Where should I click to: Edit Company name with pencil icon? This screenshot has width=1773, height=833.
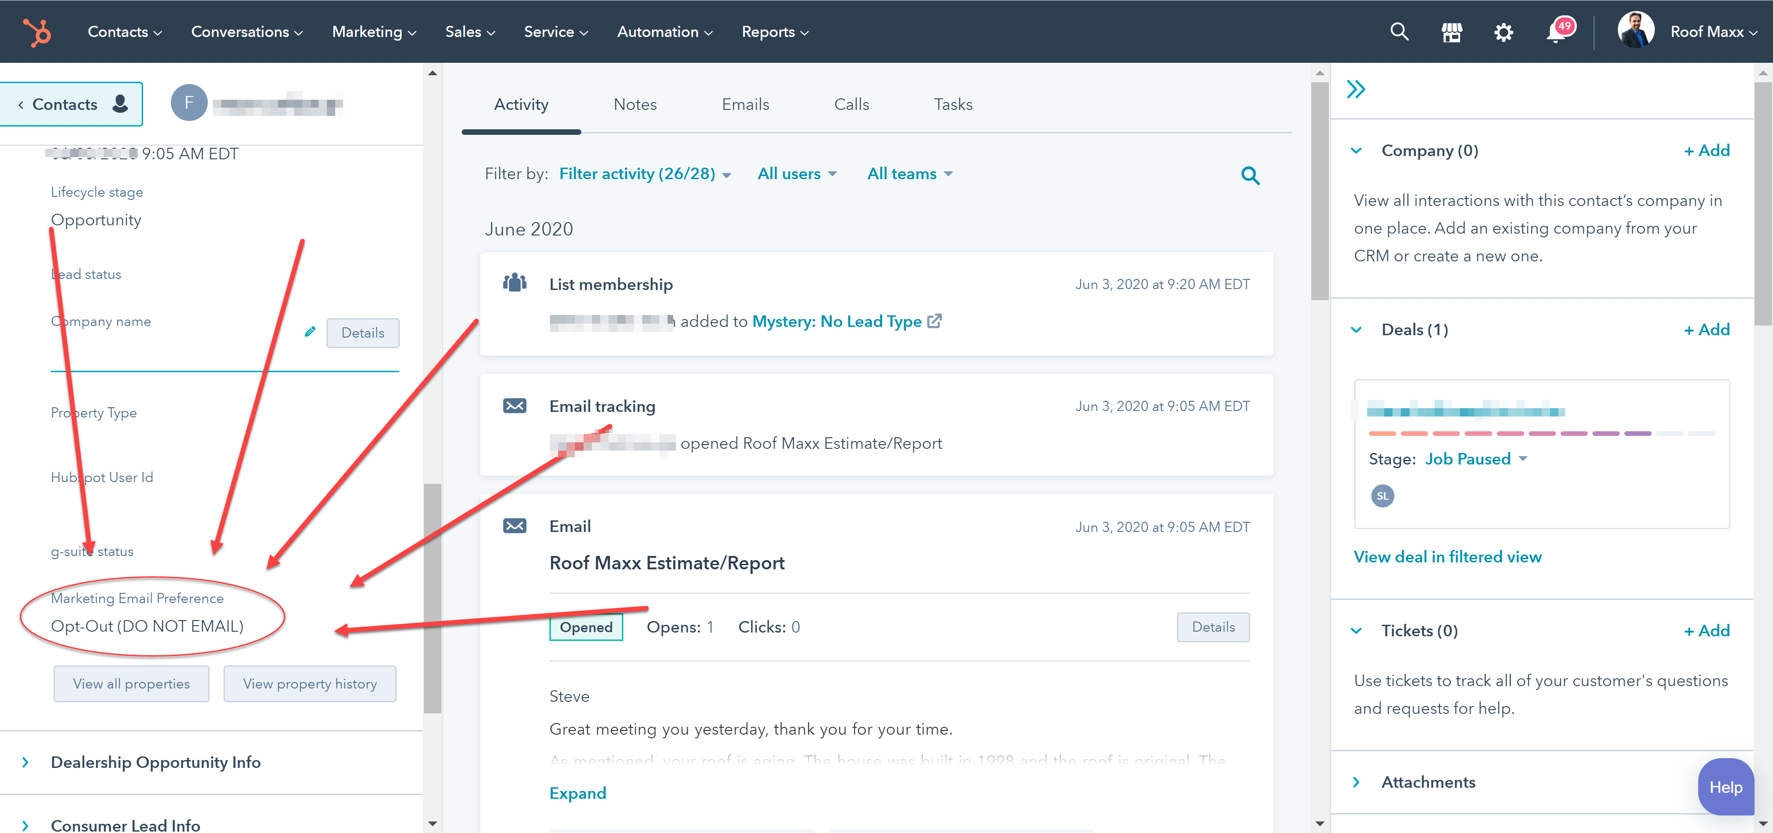(310, 332)
